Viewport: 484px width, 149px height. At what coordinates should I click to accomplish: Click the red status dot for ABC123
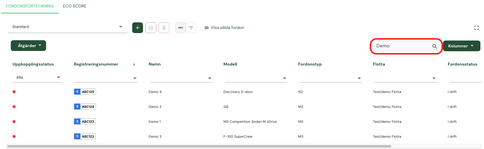click(14, 122)
